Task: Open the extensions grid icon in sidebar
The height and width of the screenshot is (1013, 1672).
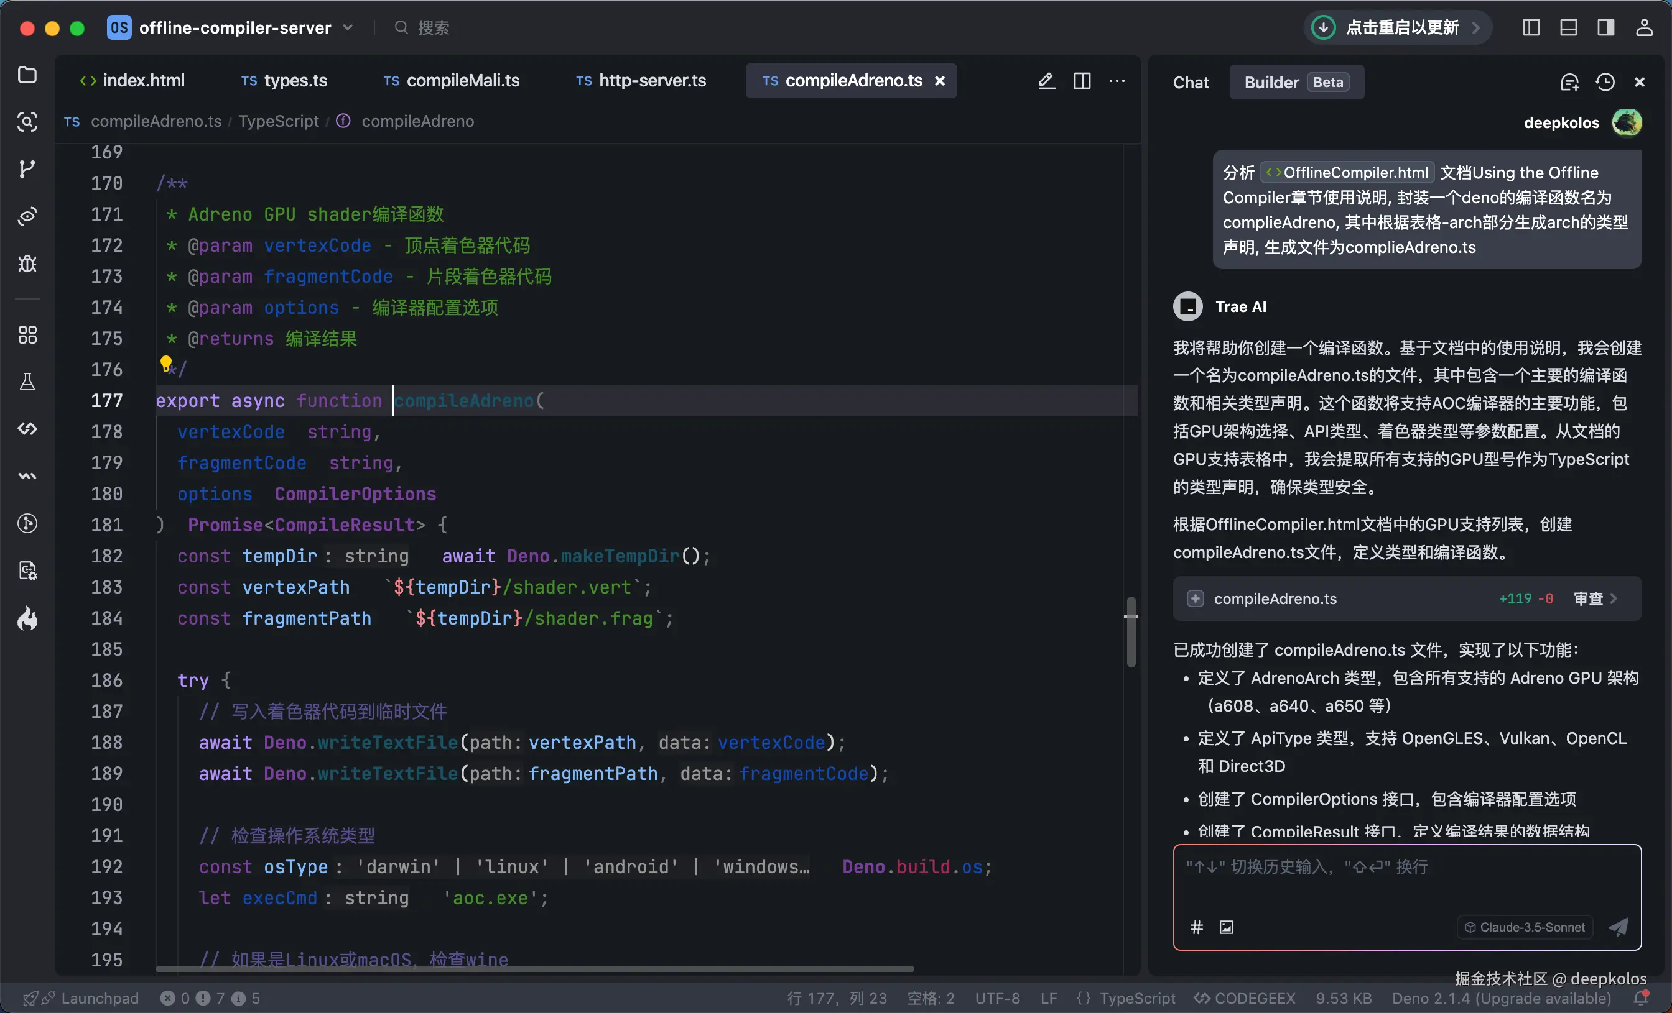Action: 27,335
